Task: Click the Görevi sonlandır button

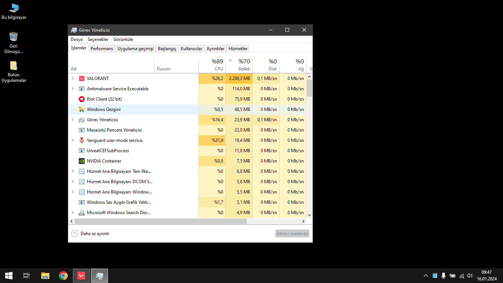Action: click(292, 234)
